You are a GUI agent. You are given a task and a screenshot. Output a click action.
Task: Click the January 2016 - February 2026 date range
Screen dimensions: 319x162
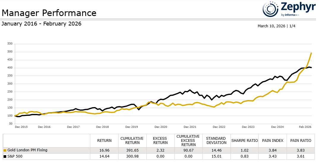pyautogui.click(x=41, y=24)
